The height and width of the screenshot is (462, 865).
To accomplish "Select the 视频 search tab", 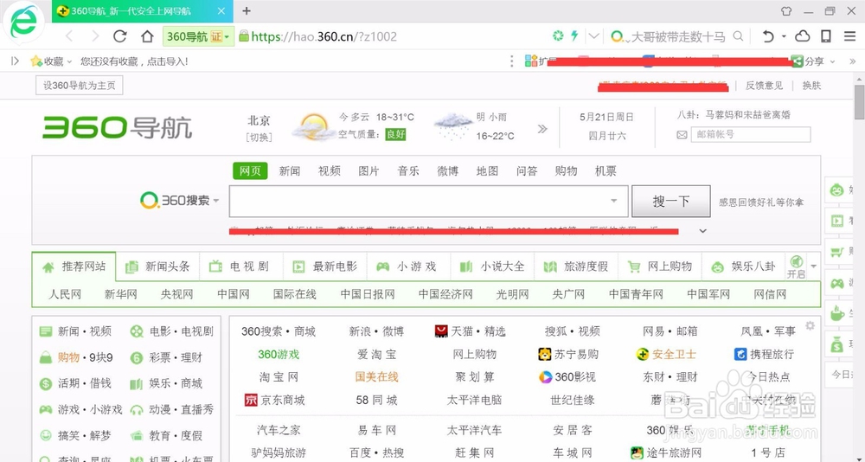I will [x=330, y=171].
